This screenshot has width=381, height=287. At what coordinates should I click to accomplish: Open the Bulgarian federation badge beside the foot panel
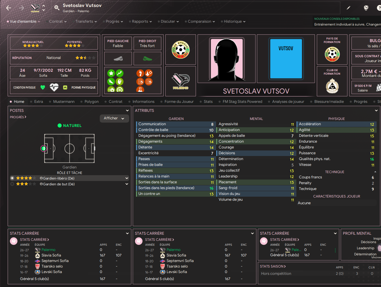point(180,50)
